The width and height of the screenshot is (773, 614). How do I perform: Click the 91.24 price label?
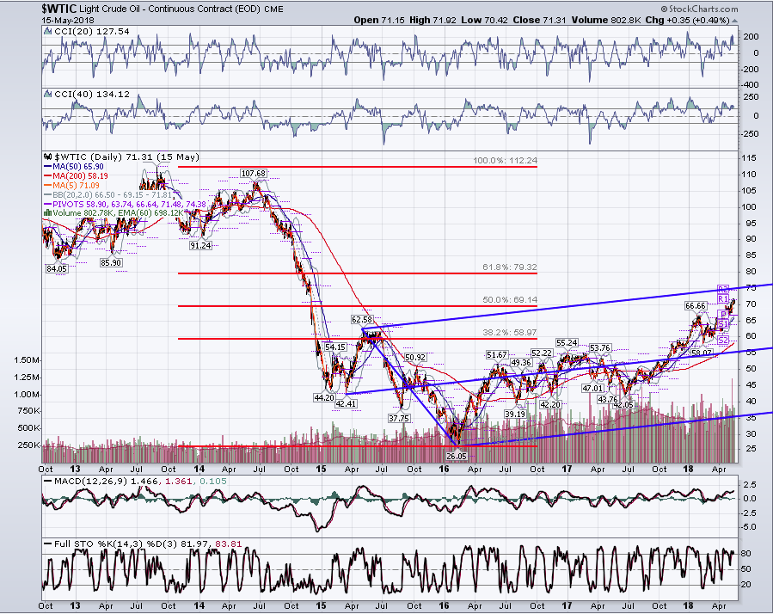tap(200, 246)
